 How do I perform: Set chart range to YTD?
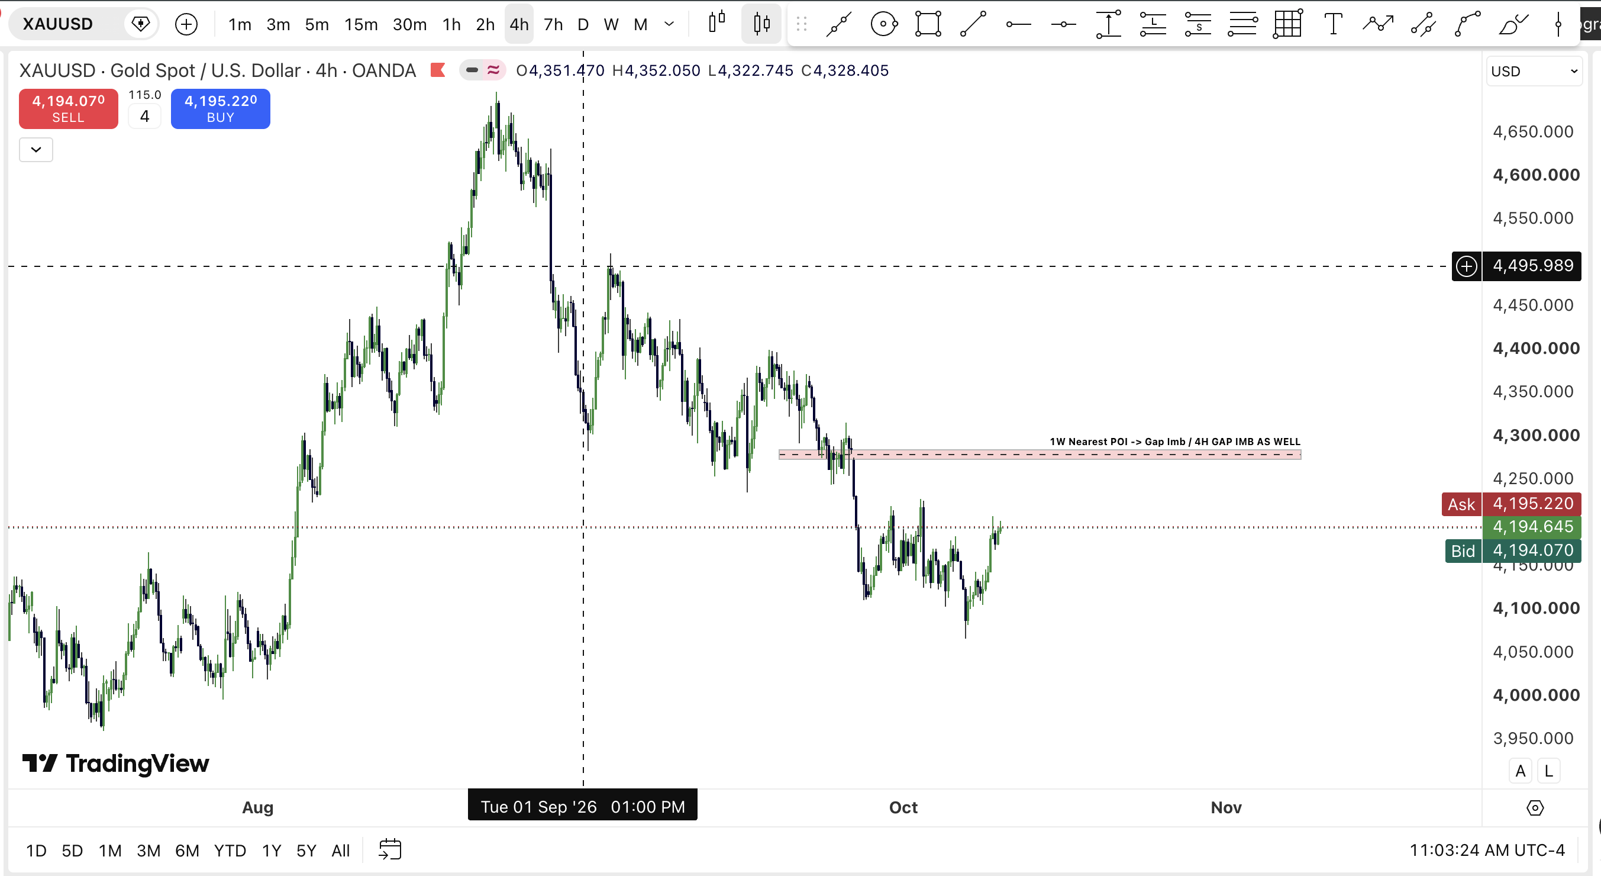(x=230, y=850)
